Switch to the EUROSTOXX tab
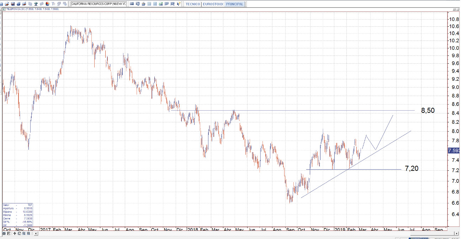Image resolution: width=462 pixels, height=239 pixels. [x=213, y=4]
